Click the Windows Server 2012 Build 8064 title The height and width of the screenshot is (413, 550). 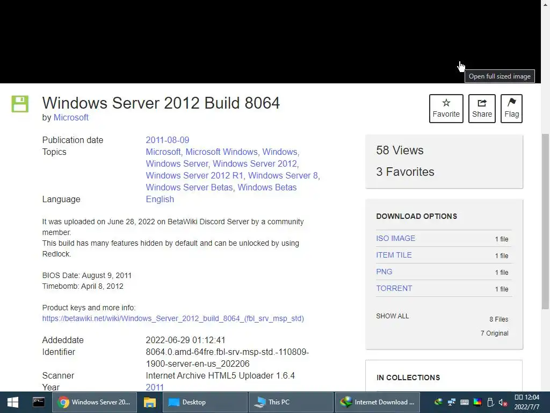(x=161, y=103)
